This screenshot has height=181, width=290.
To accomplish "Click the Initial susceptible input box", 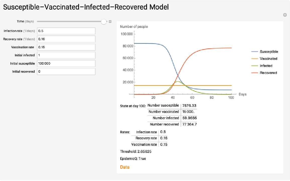I will coord(66,63).
